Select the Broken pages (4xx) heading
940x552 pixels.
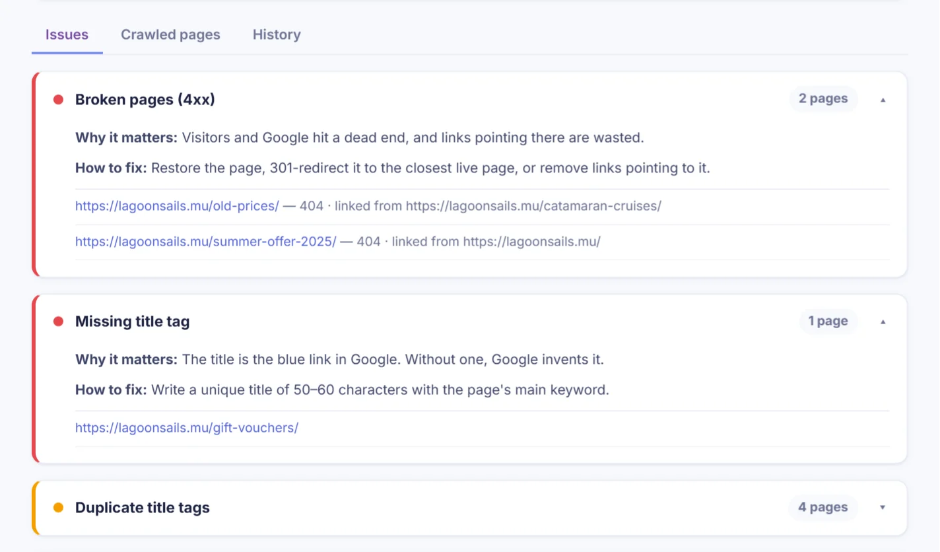point(145,100)
